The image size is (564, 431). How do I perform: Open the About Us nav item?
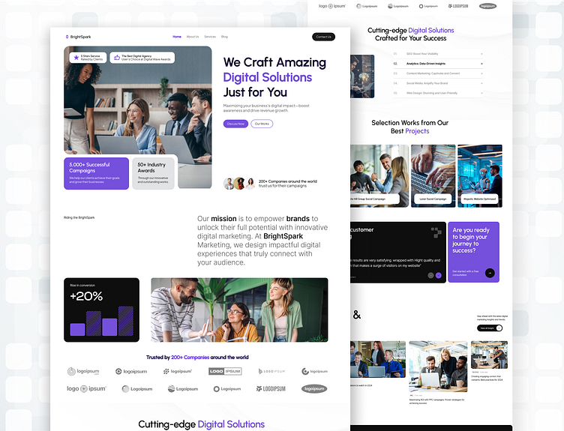pos(193,37)
